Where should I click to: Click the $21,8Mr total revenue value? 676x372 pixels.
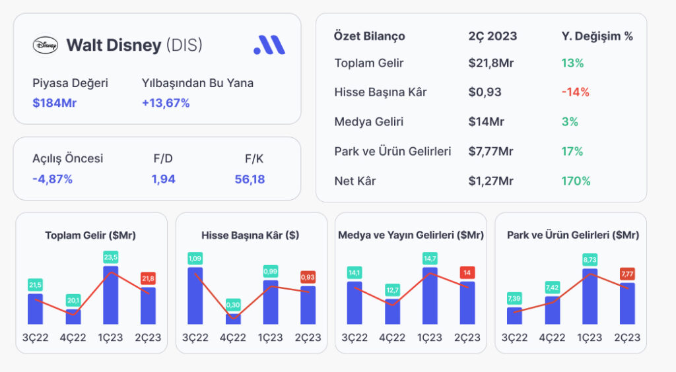click(491, 63)
